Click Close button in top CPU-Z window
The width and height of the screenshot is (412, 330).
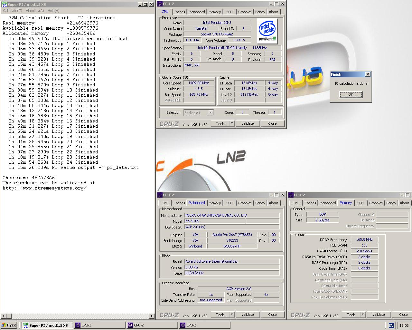272,123
